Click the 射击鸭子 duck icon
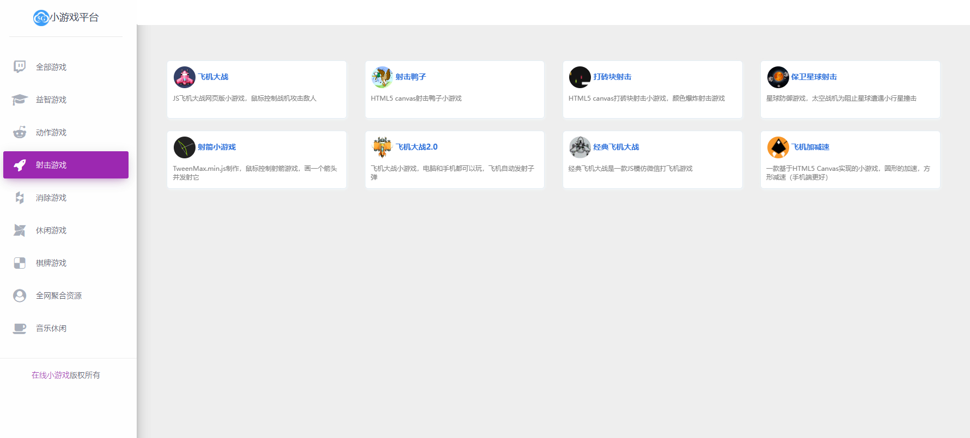Viewport: 970px width, 438px height. 382,77
